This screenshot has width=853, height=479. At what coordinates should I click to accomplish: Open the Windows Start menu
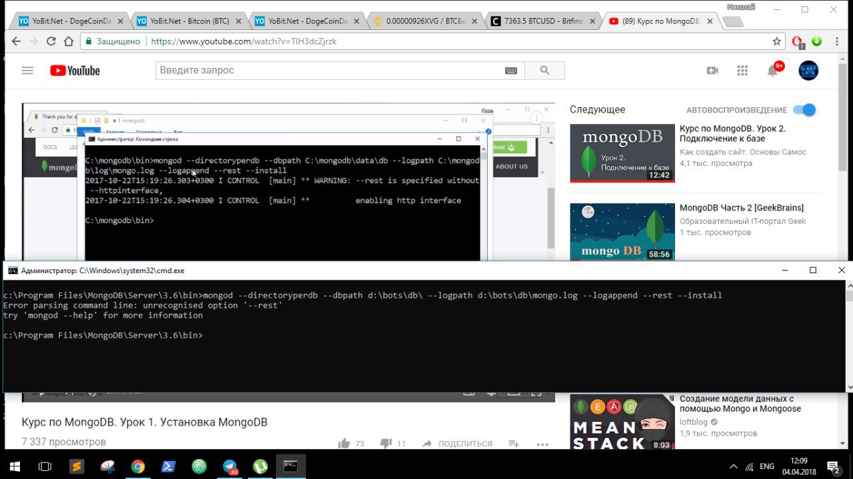coord(14,466)
